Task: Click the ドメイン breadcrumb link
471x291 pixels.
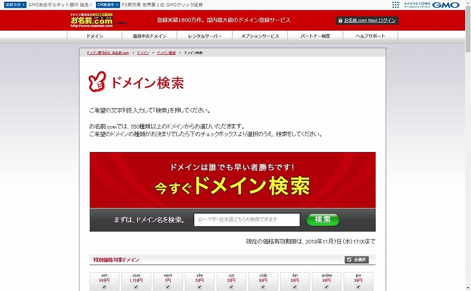Action: (143, 53)
